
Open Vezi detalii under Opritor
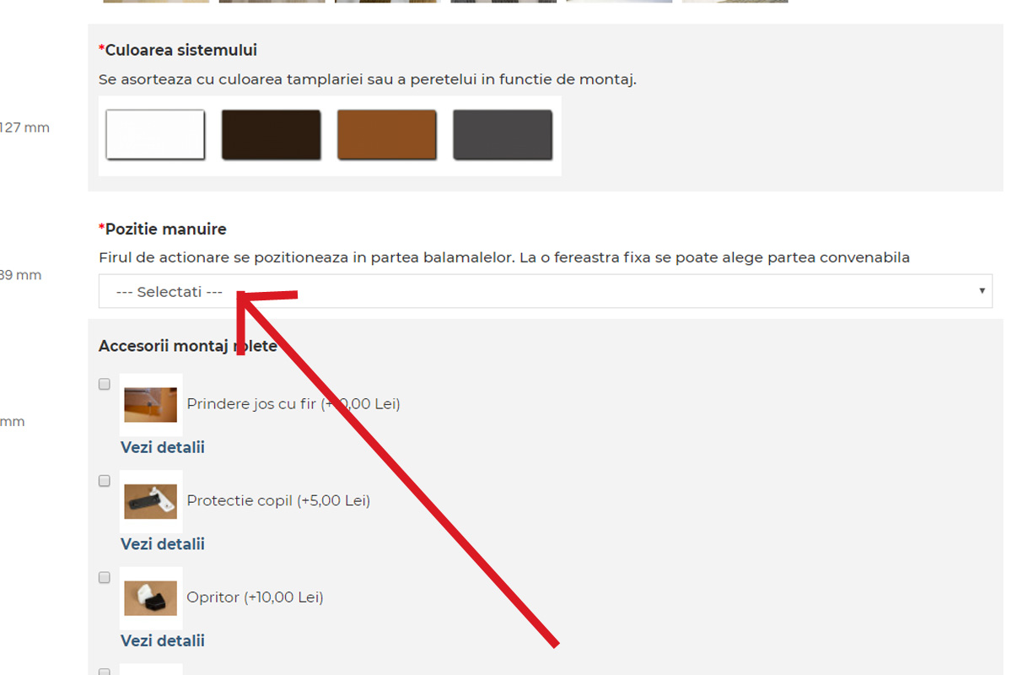click(x=163, y=640)
